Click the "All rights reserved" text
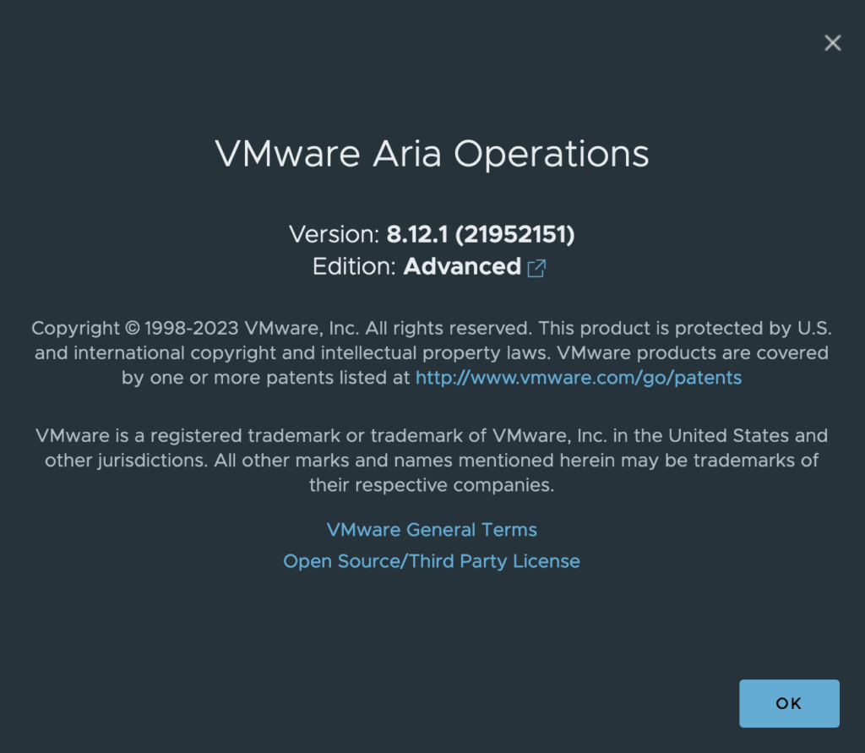 click(x=449, y=327)
